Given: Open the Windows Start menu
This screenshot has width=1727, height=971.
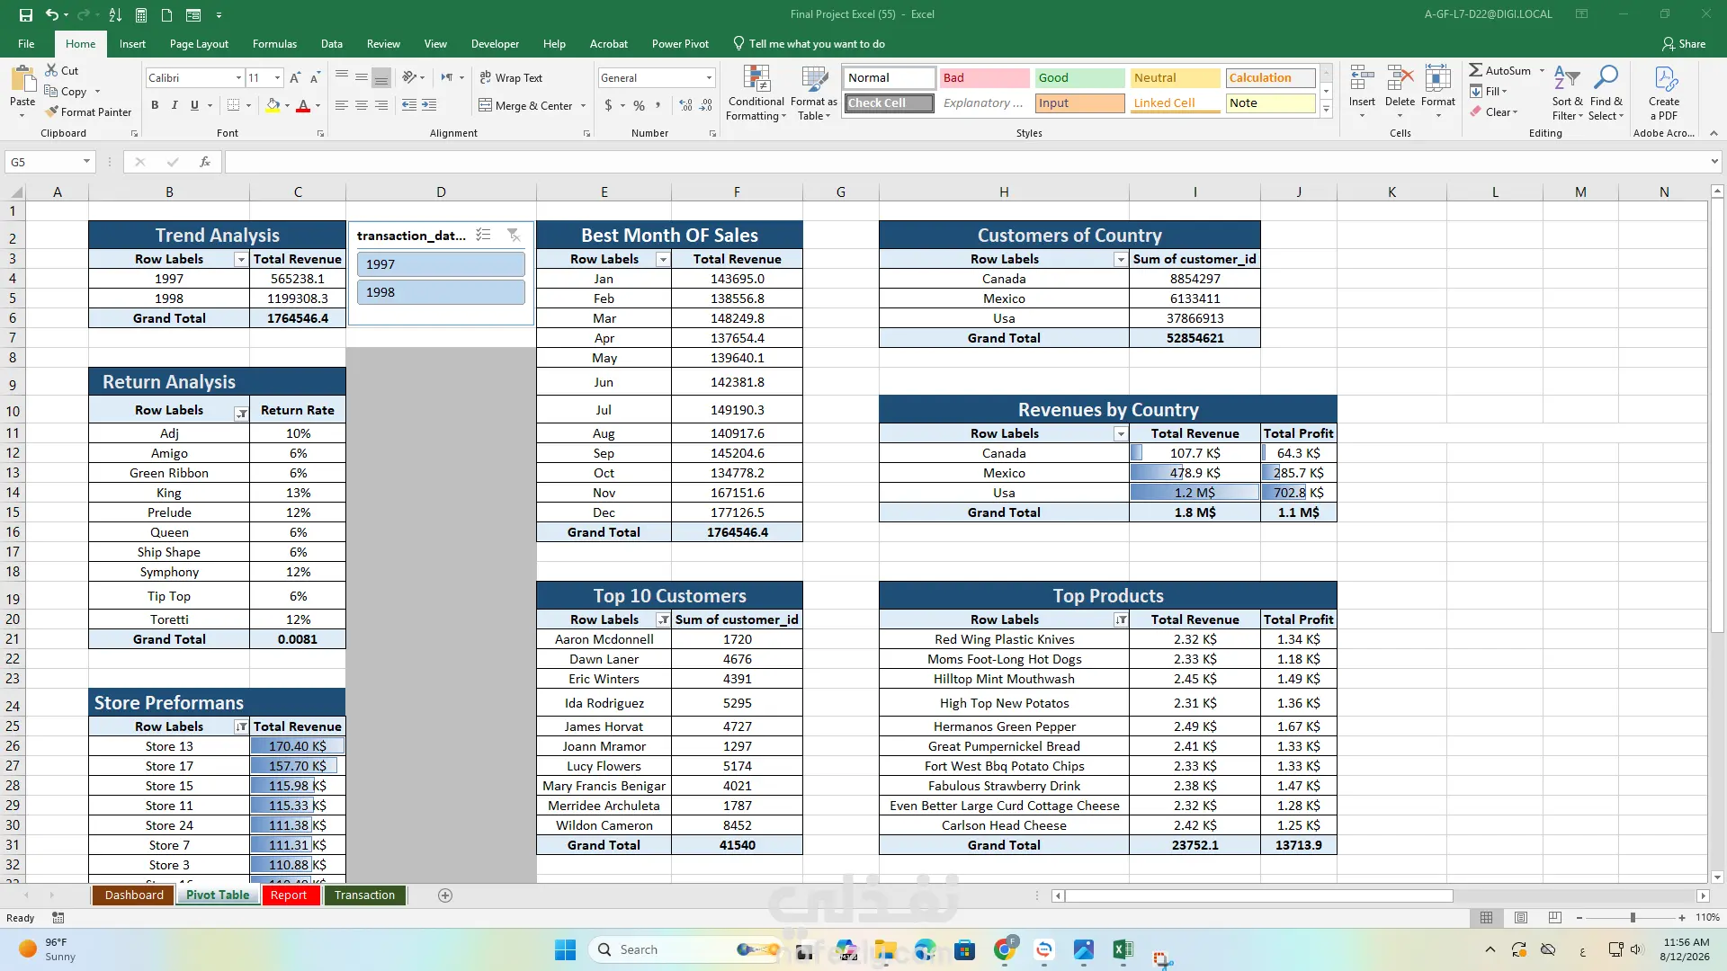Looking at the screenshot, I should click(565, 949).
